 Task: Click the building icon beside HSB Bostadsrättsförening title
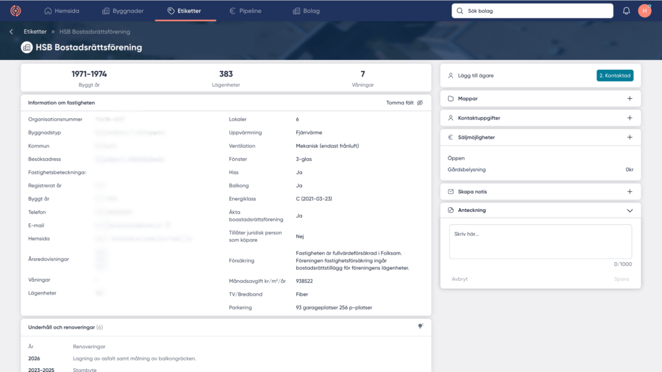pyautogui.click(x=27, y=47)
